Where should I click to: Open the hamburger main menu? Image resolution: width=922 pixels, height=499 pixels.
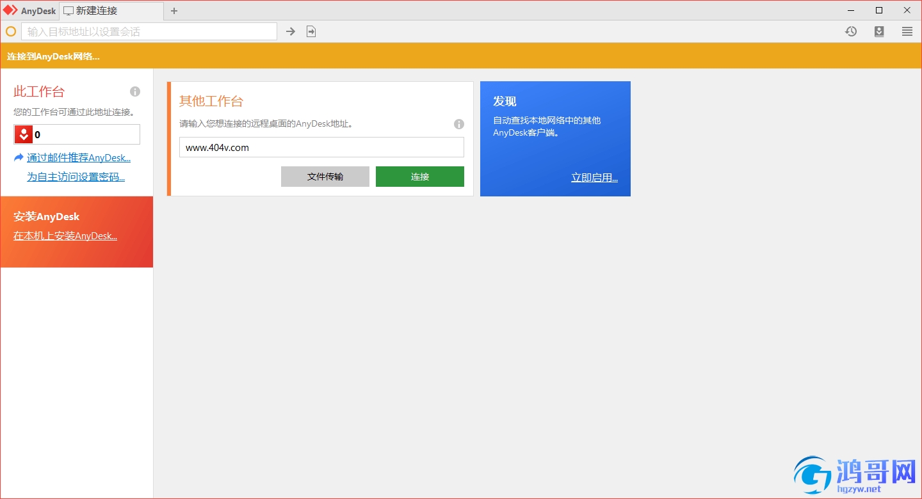pos(907,31)
